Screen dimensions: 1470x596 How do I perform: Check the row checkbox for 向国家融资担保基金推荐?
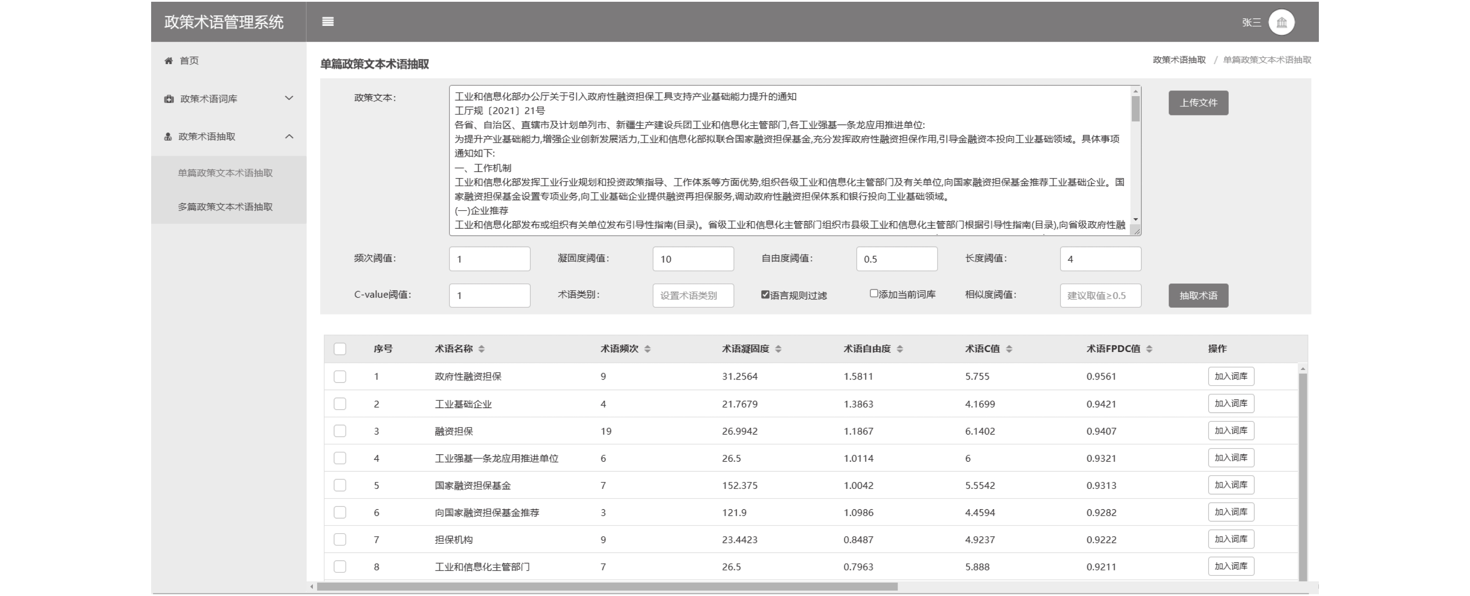click(x=340, y=512)
